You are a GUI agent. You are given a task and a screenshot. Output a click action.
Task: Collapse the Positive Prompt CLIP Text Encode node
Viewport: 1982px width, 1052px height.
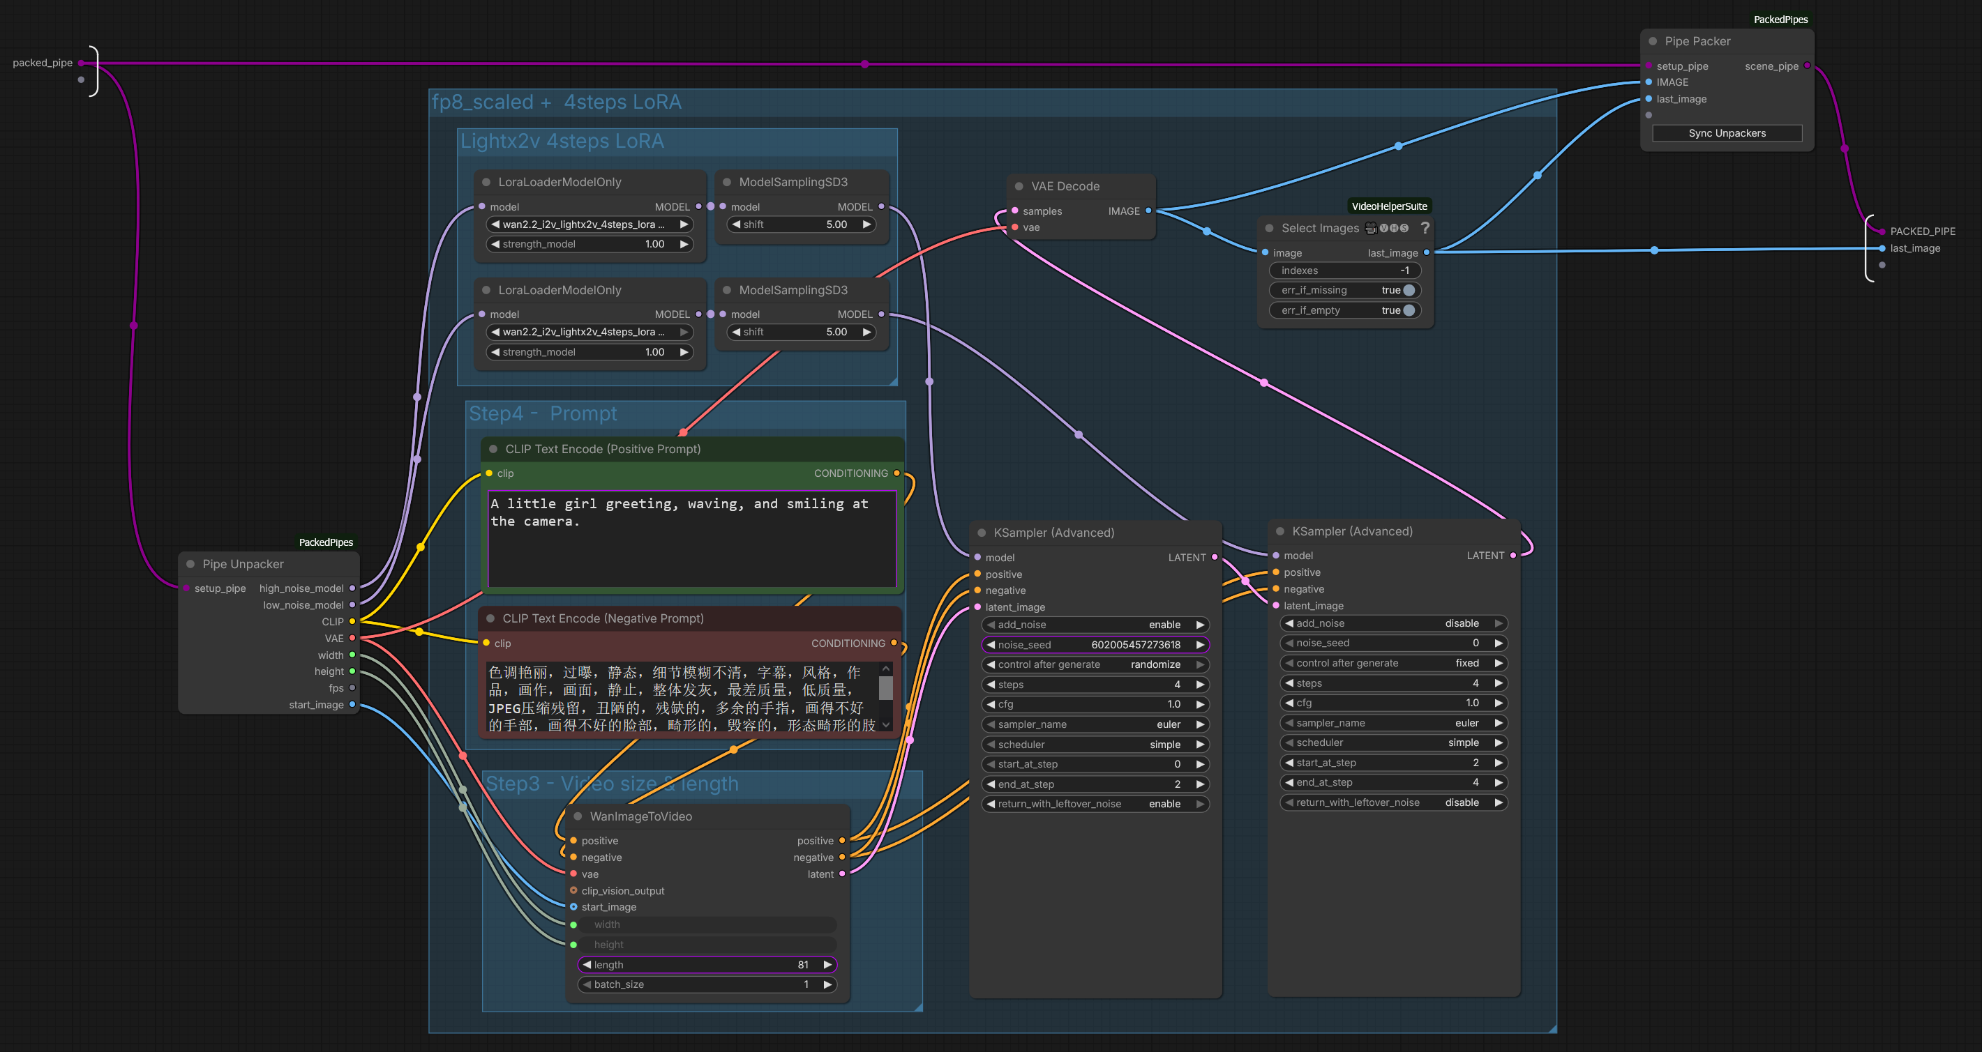tap(493, 449)
